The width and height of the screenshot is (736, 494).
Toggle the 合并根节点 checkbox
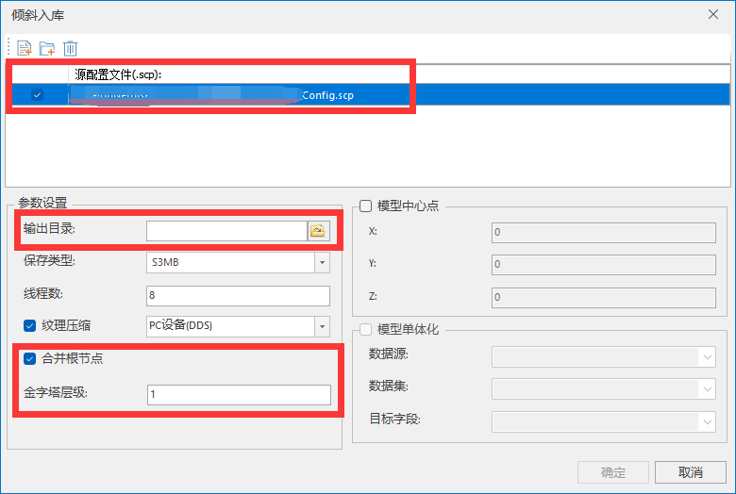[29, 359]
